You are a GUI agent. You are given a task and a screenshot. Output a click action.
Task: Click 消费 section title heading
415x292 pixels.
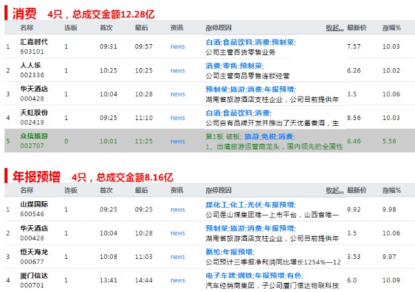25,13
